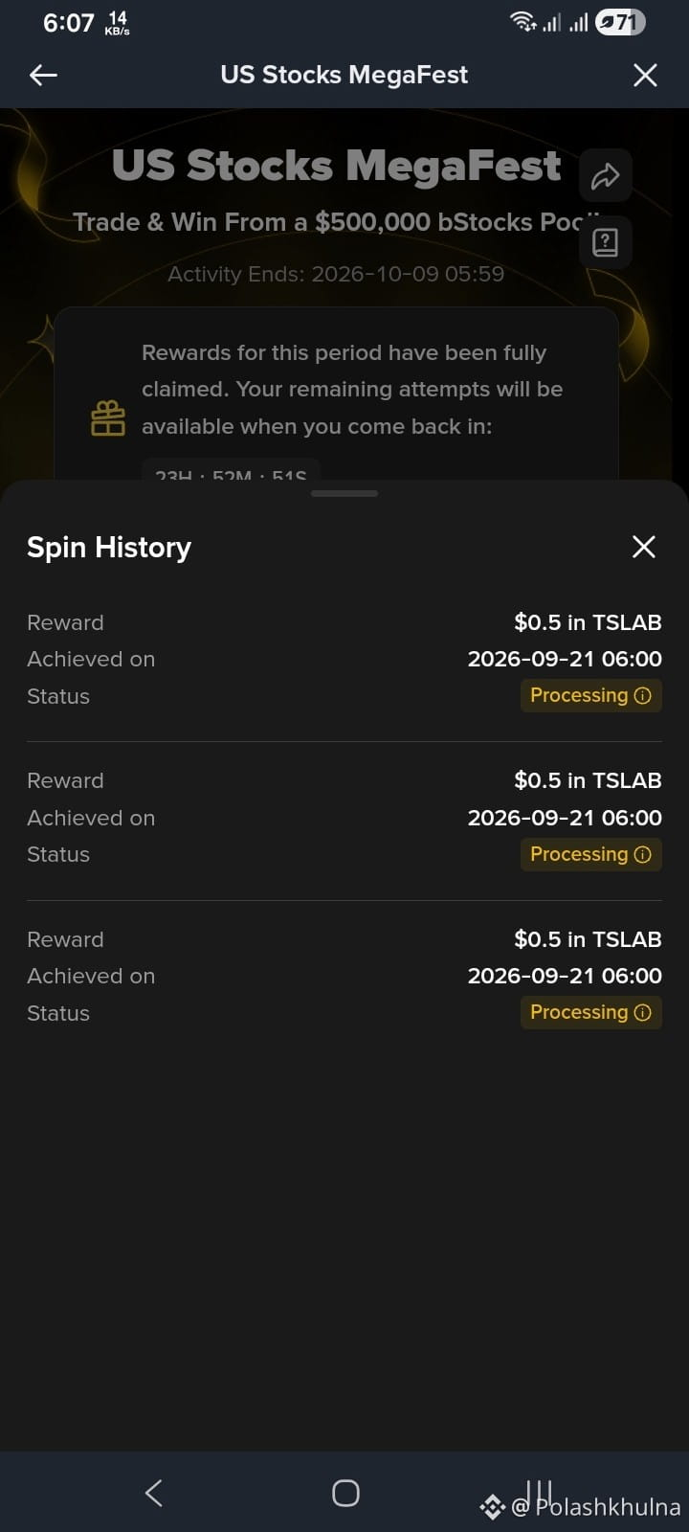
Task: Open info icon on second Processing status
Action: tap(643, 854)
